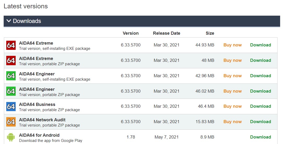Download the AIDA64 for Android app
This screenshot has width=283, height=144.
click(x=260, y=137)
